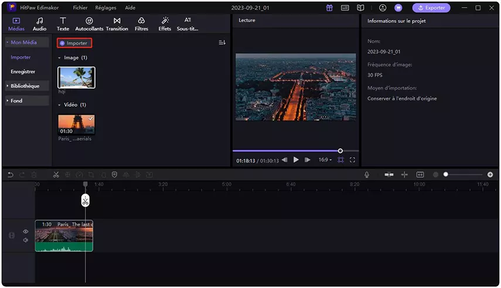Screen dimensions: 501x288
Task: Click the fit timeline to window icon
Action: pyautogui.click(x=420, y=175)
